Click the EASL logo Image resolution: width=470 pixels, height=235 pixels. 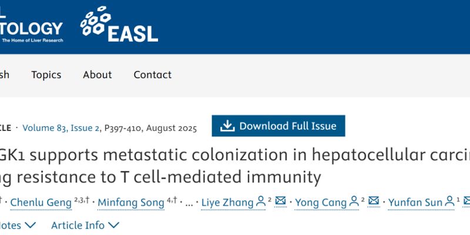(x=119, y=25)
